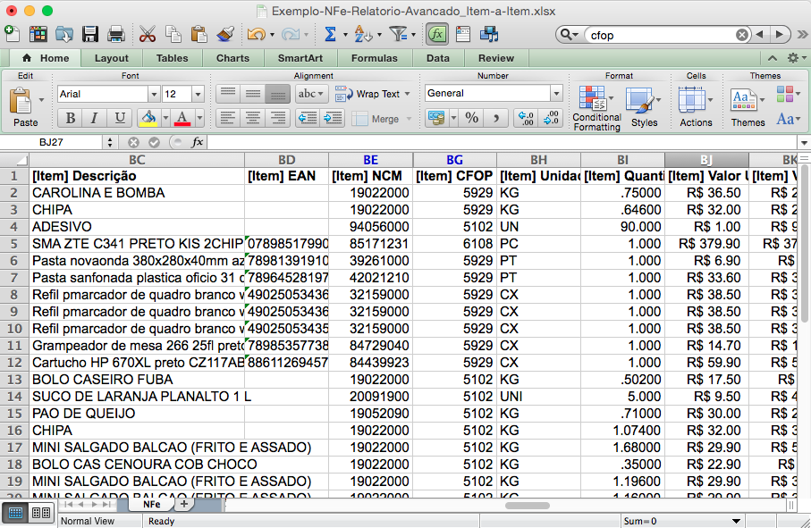Clear the search field with the x icon
The height and width of the screenshot is (528, 811).
click(742, 35)
